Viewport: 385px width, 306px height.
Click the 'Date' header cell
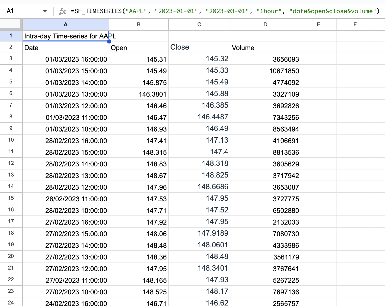(x=66, y=47)
